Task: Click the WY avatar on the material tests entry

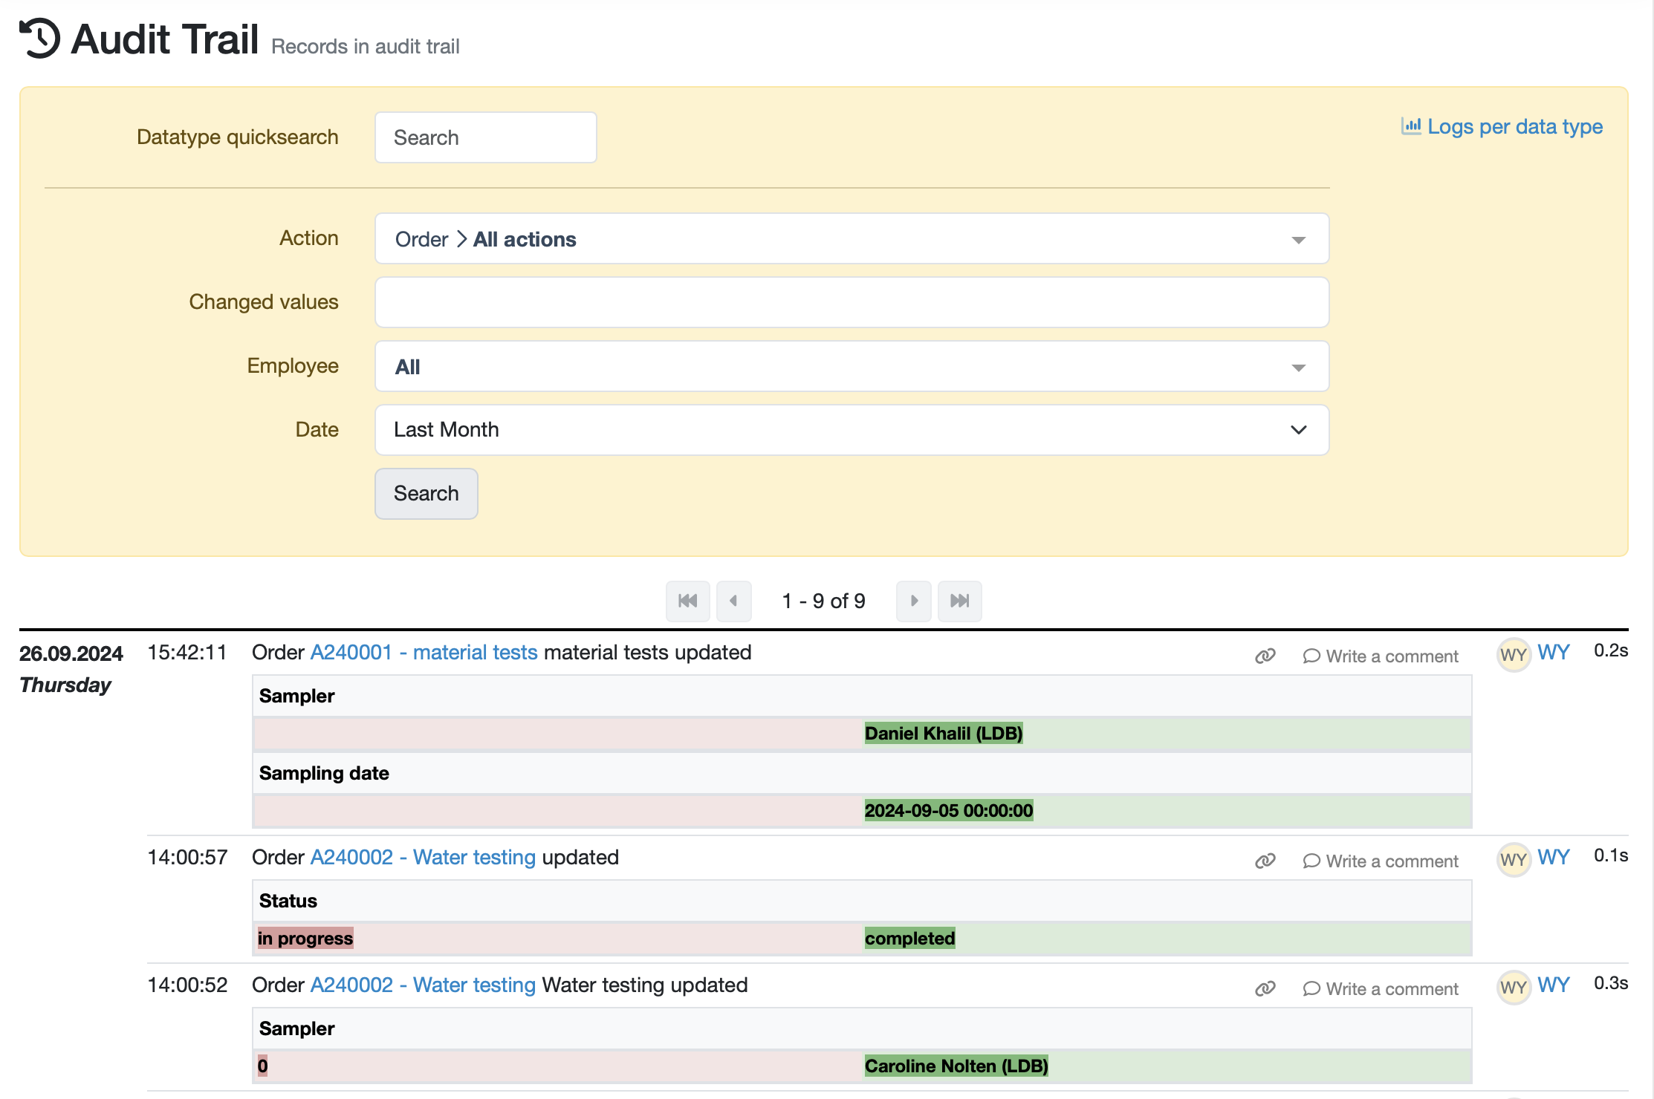Action: pyautogui.click(x=1514, y=654)
